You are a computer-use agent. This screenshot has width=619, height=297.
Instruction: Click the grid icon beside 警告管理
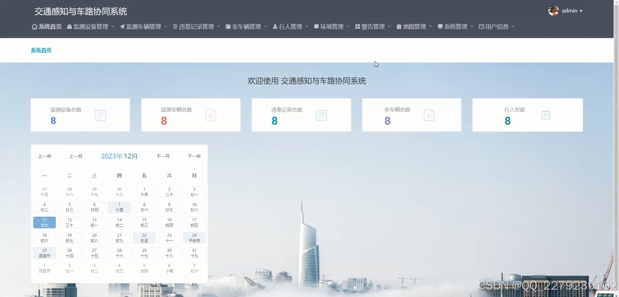(x=357, y=26)
